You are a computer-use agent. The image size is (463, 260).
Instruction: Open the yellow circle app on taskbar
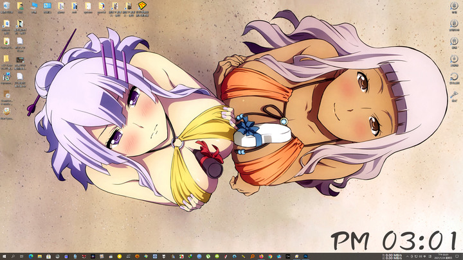tap(120, 256)
